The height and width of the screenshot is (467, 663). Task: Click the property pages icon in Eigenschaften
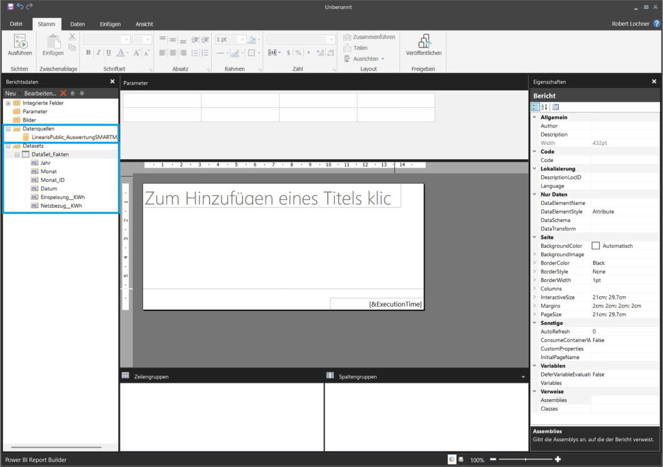click(x=556, y=107)
